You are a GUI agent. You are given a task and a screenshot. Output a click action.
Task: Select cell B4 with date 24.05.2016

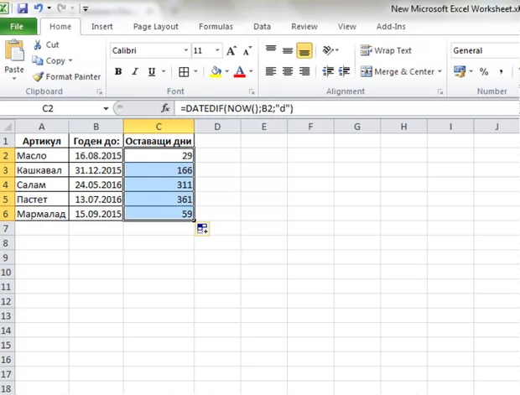(96, 185)
